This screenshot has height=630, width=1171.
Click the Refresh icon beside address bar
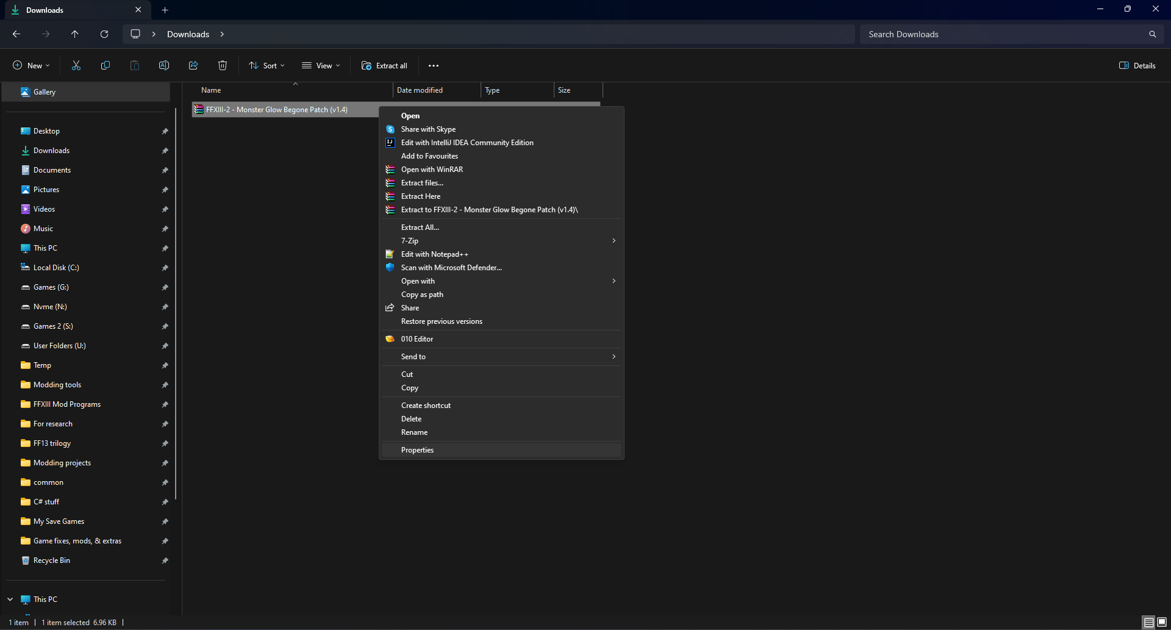[x=104, y=34]
